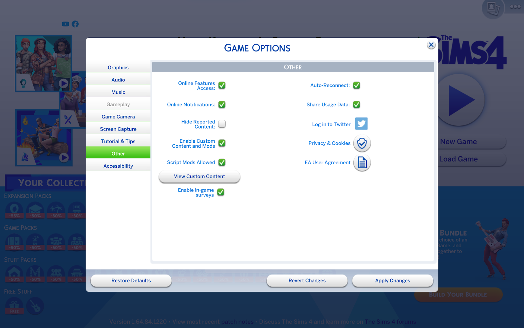The image size is (524, 328).
Task: Click the screenshot gallery icon at top right
Action: (493, 8)
